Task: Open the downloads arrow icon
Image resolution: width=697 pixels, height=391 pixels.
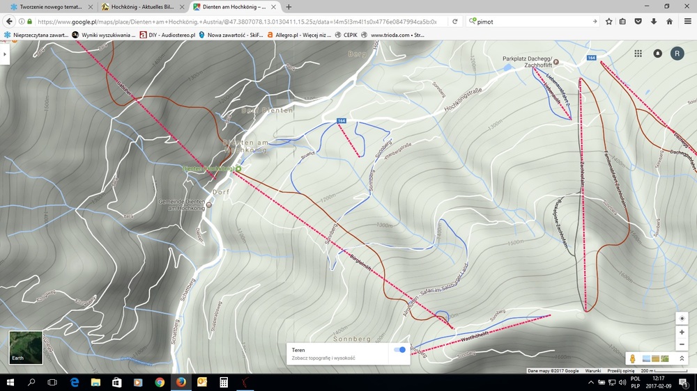Action: tap(654, 22)
